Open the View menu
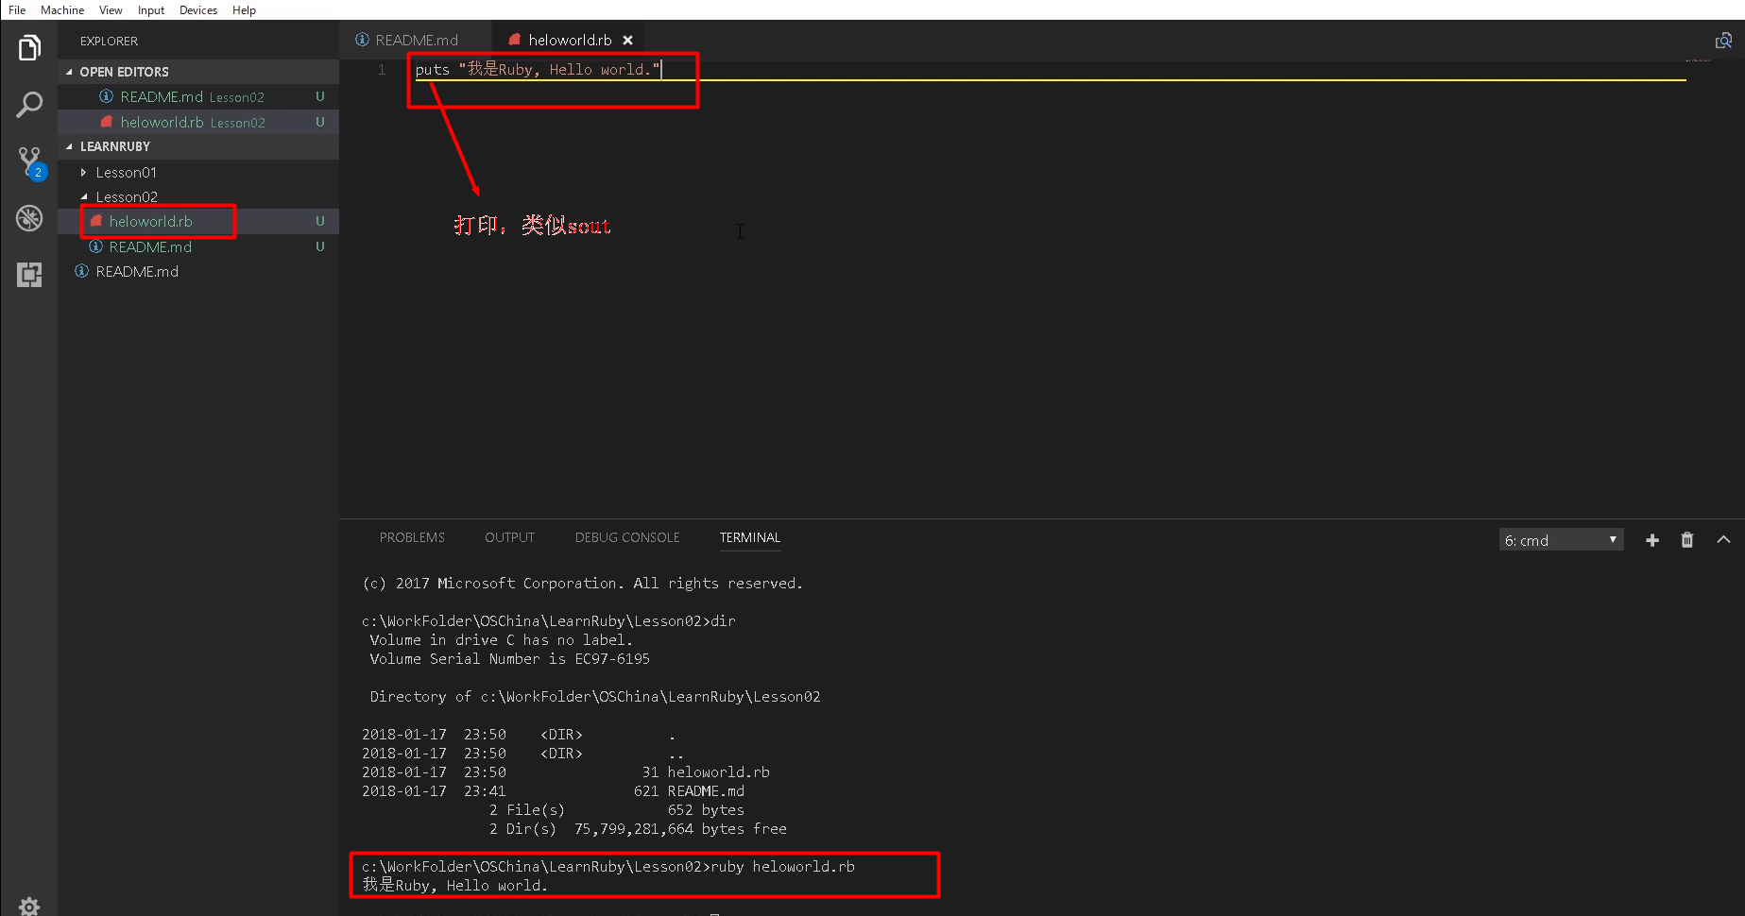The image size is (1745, 916). (111, 9)
